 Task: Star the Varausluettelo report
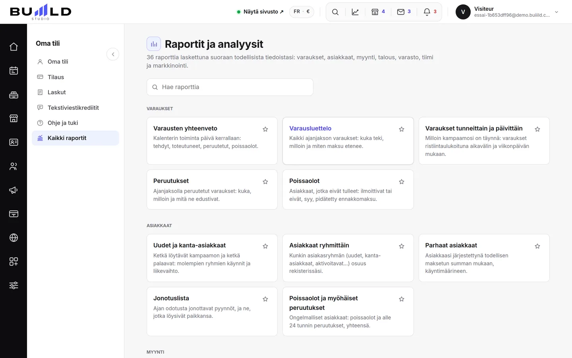(402, 129)
